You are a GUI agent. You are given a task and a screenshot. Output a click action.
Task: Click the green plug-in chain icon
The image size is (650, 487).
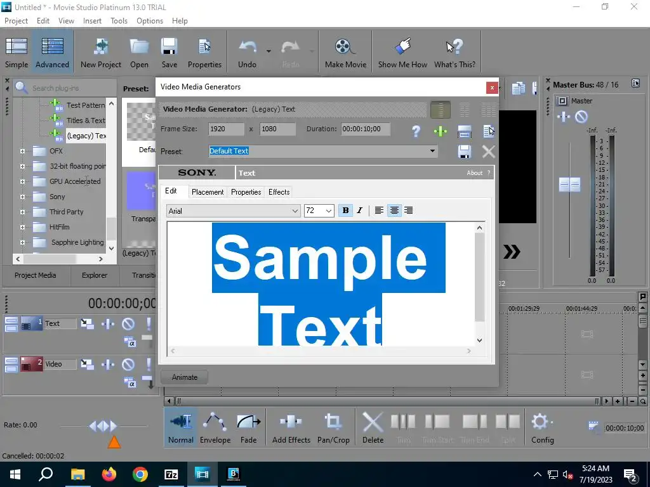pos(441,131)
